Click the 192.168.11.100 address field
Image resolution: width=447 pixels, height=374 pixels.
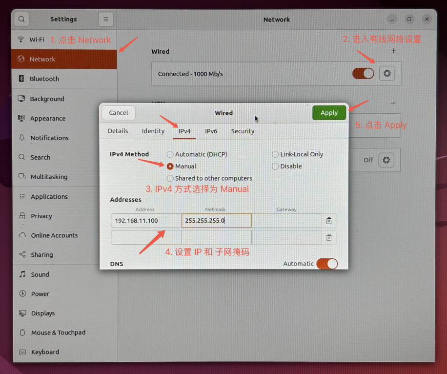tap(146, 221)
